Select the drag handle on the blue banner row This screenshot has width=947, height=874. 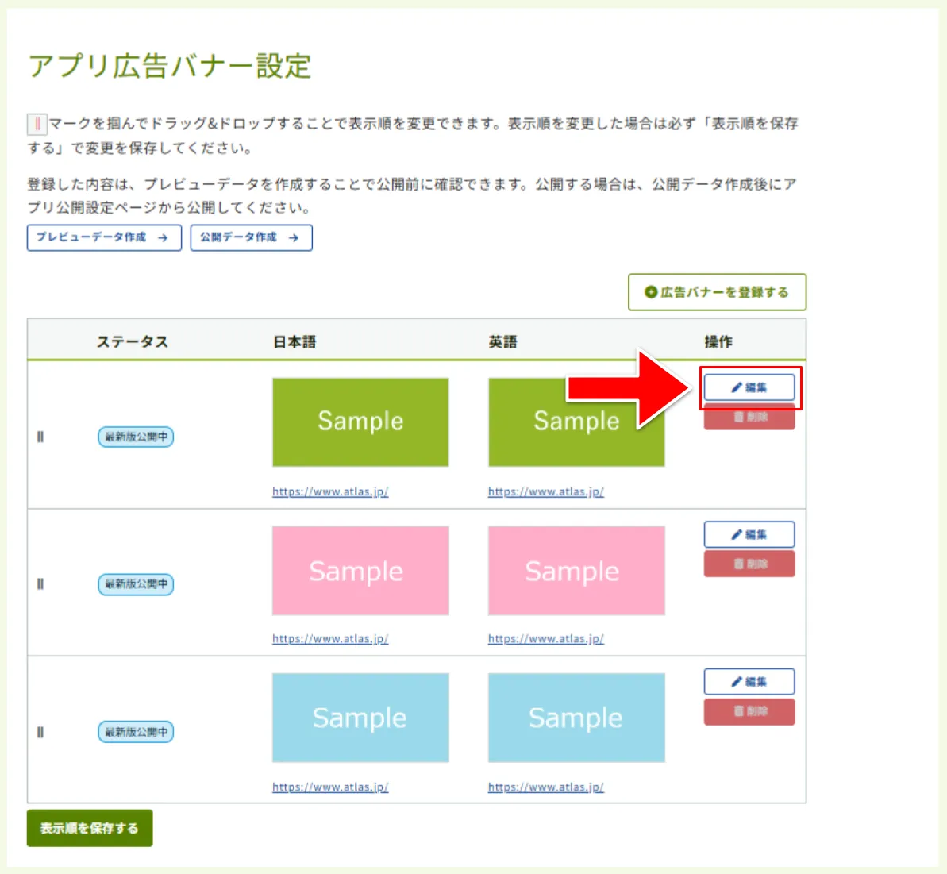40,732
